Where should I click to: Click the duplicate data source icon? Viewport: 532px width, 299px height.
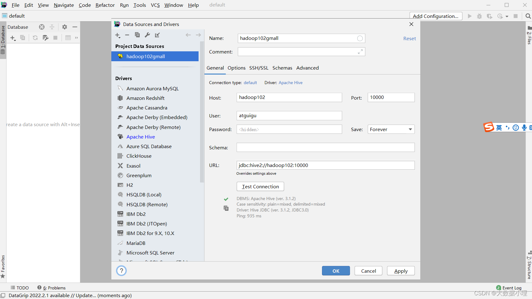pyautogui.click(x=137, y=35)
